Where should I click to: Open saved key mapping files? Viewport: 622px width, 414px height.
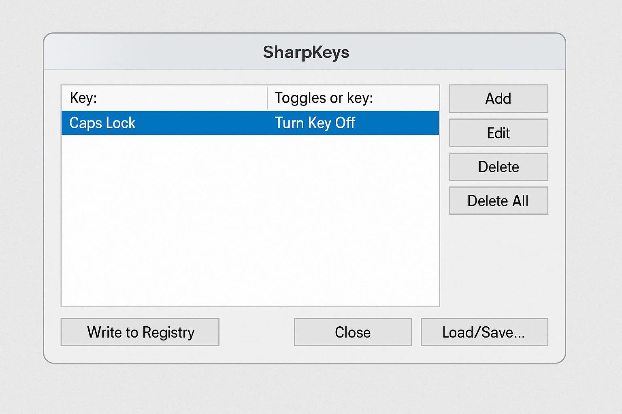point(484,332)
